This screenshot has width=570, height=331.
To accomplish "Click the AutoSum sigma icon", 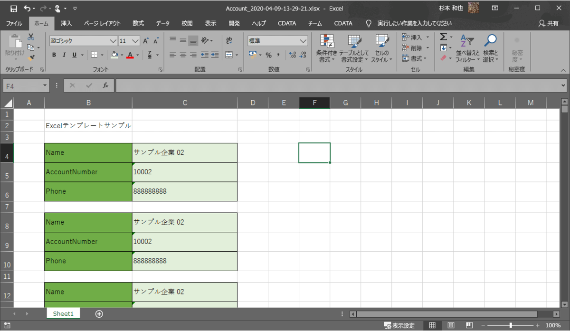I will point(443,37).
